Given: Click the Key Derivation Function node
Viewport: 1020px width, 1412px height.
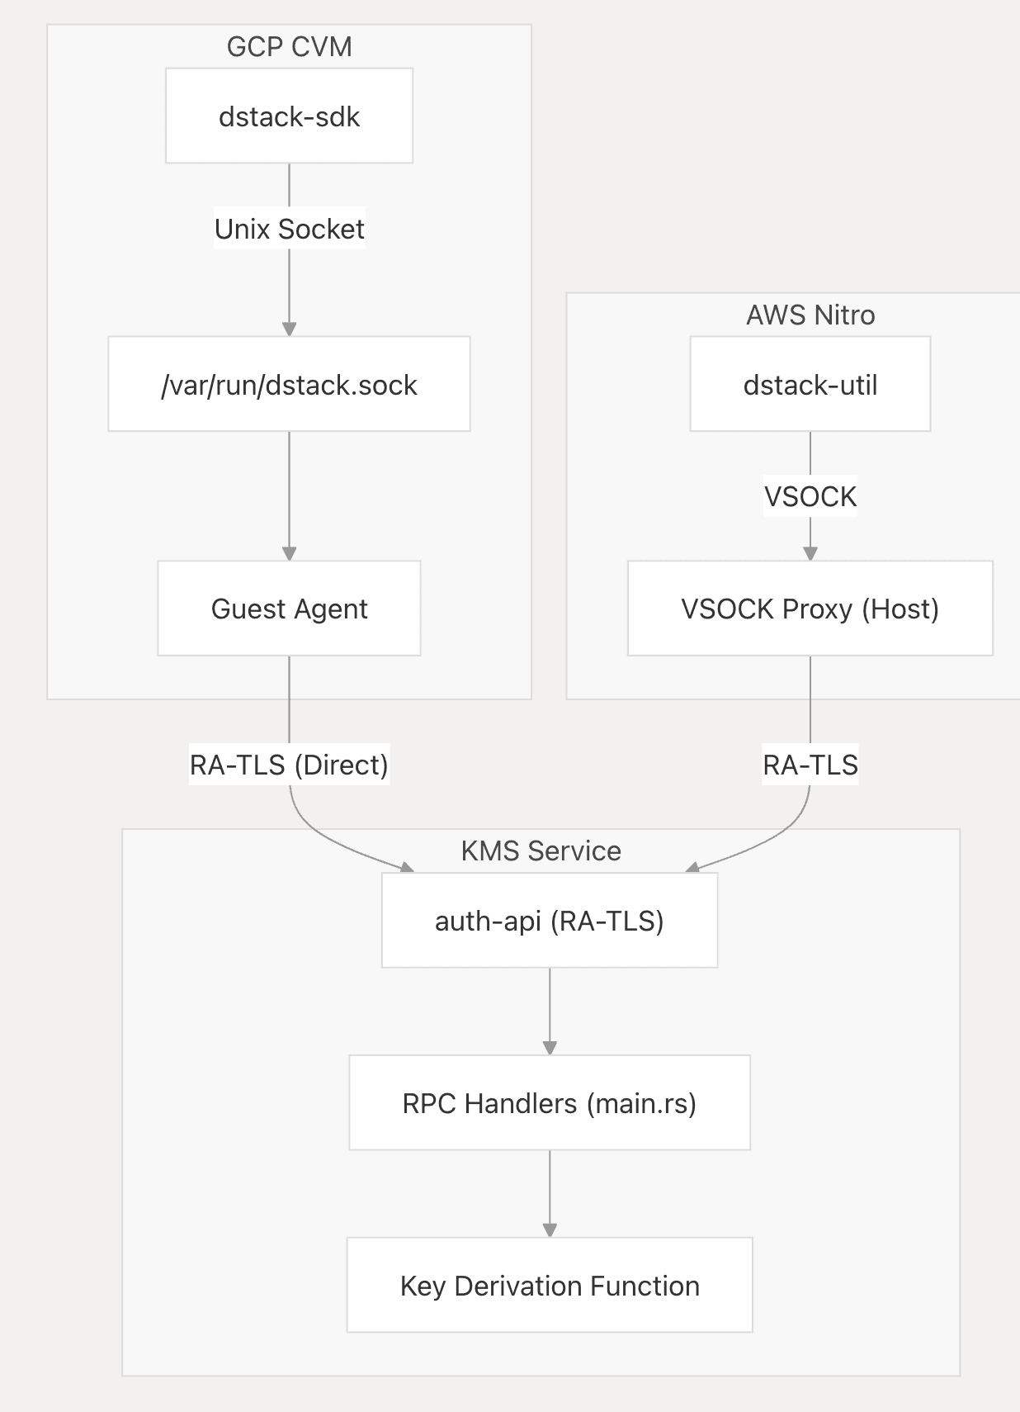Looking at the screenshot, I should coord(549,1285).
